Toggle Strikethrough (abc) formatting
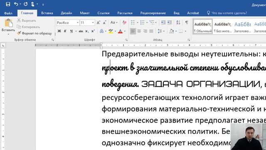The image size is (266, 150). tap(81, 31)
